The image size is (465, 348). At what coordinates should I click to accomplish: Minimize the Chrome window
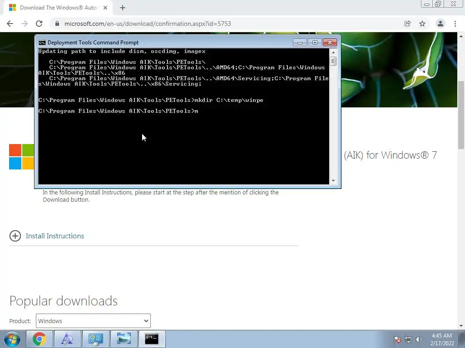pos(427,4)
